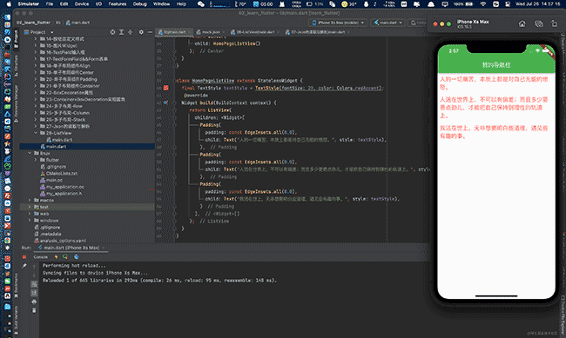Open the Features menu in menu bar
Screen dimensions: 566x338
[x=118, y=4]
